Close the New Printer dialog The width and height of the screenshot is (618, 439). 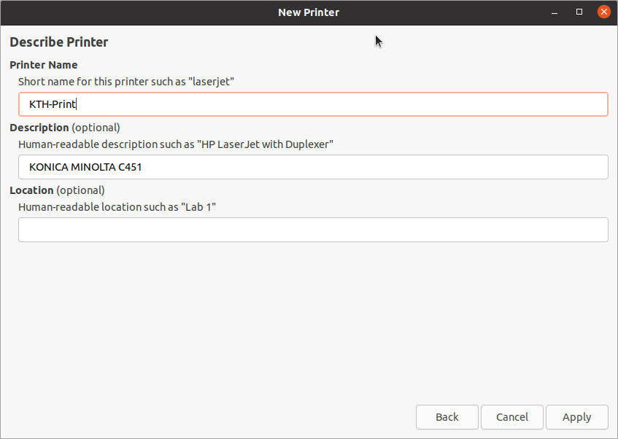click(603, 12)
